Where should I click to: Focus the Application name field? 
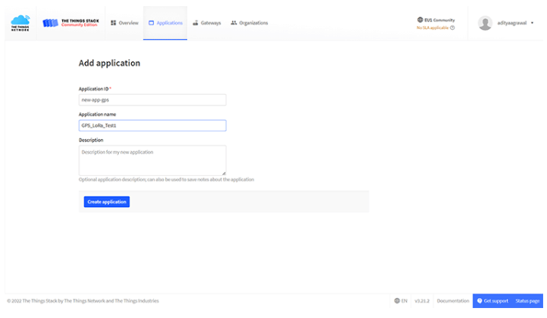pos(152,125)
